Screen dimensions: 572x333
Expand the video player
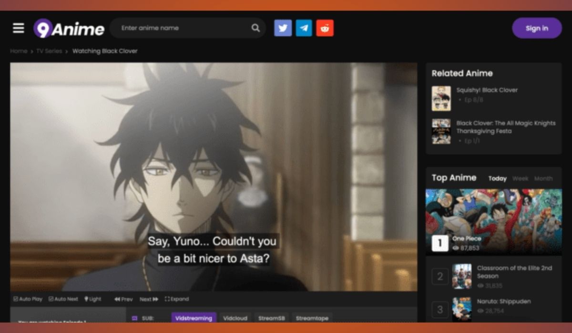(x=177, y=299)
